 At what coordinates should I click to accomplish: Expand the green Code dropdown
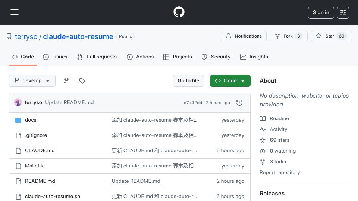(x=230, y=81)
